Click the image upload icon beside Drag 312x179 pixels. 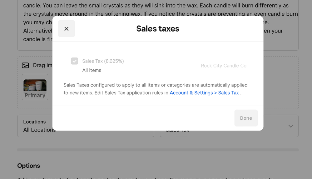tap(25, 65)
